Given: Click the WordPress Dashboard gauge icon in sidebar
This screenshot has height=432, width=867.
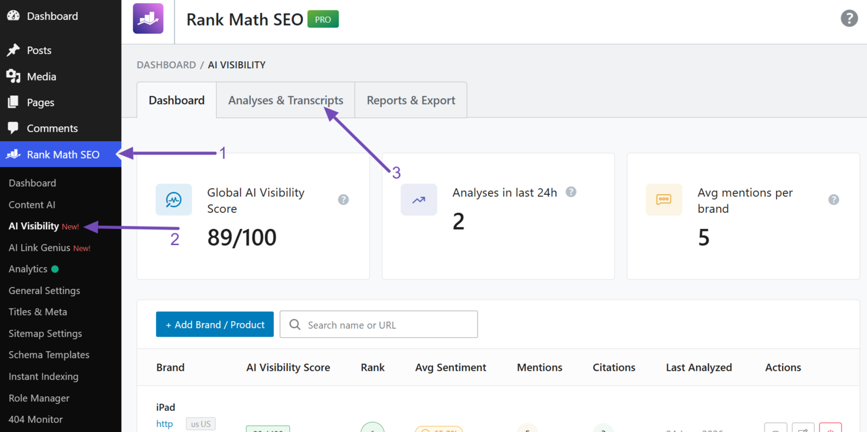Looking at the screenshot, I should click(x=13, y=16).
